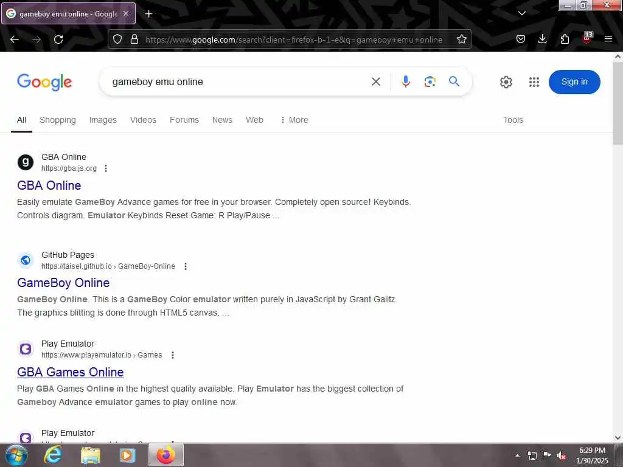This screenshot has width=623, height=467.
Task: Click the gba.js.org URL text
Action: pyautogui.click(x=69, y=168)
